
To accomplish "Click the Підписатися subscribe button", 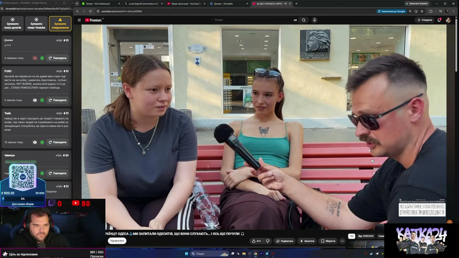I will [117, 241].
